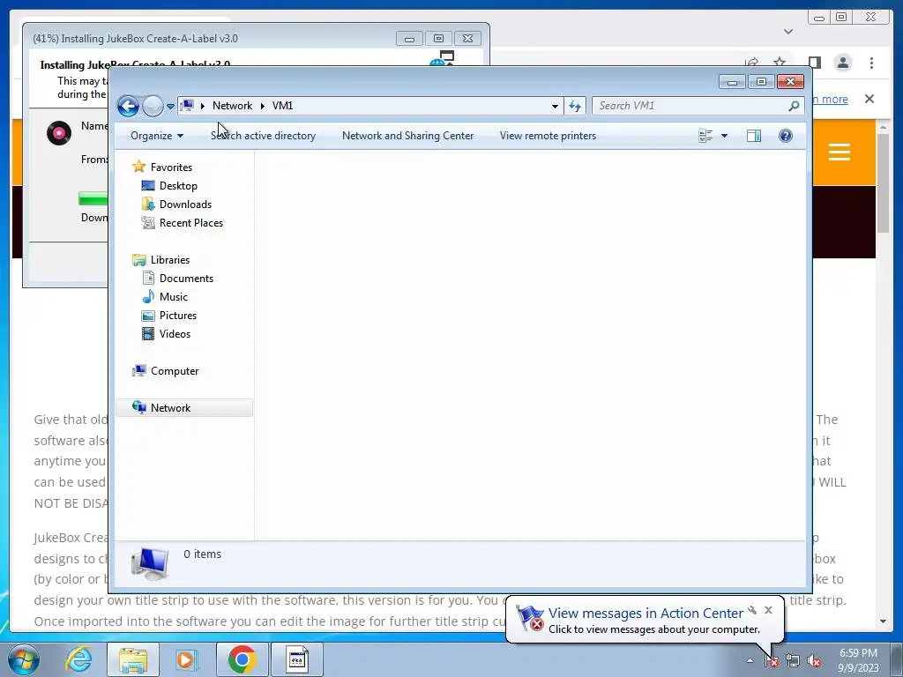Click VM1 in address breadcrumb
The image size is (903, 677).
(282, 106)
